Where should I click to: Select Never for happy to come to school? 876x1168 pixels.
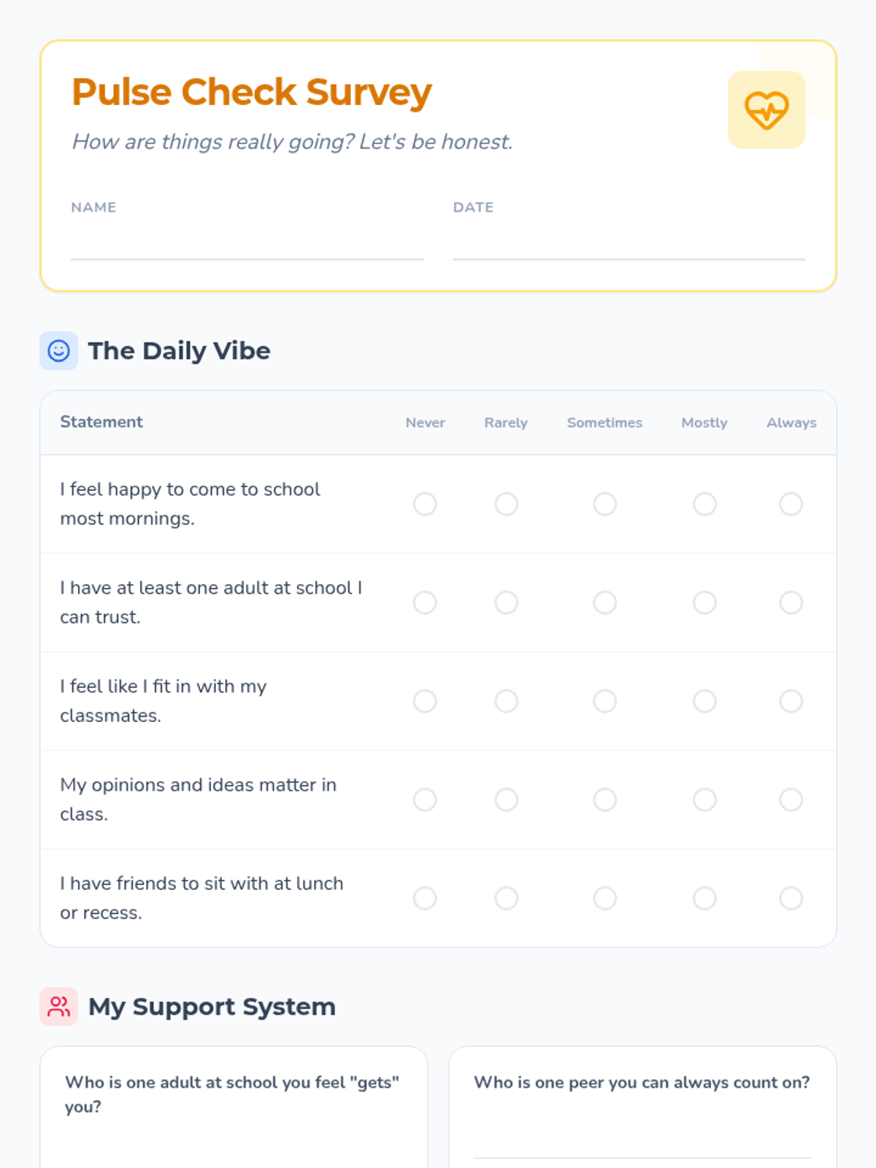coord(425,504)
